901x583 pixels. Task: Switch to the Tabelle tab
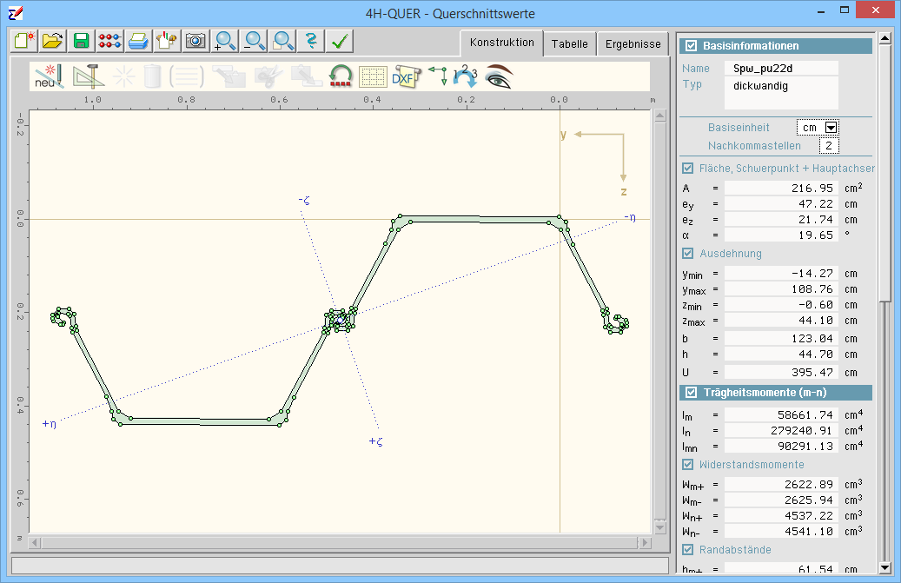pyautogui.click(x=569, y=43)
